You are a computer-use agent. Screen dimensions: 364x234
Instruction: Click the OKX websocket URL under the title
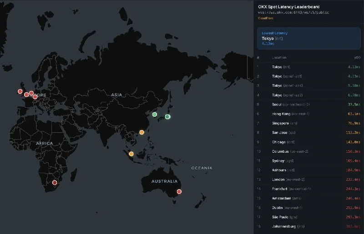[293, 13]
